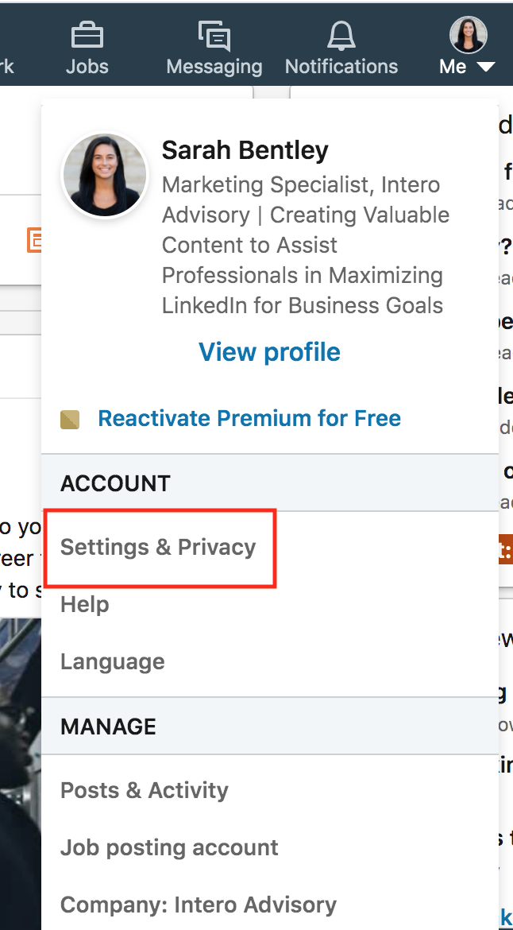The width and height of the screenshot is (513, 930).
Task: Open Settings & Privacy
Action: tap(158, 547)
